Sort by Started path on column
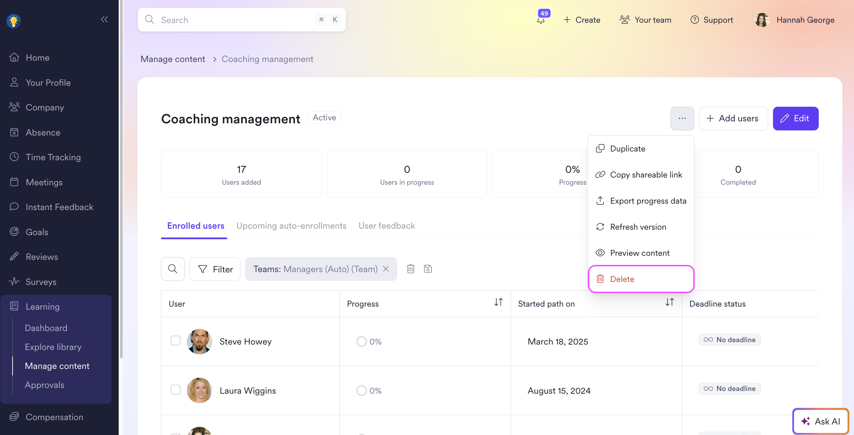 click(670, 302)
